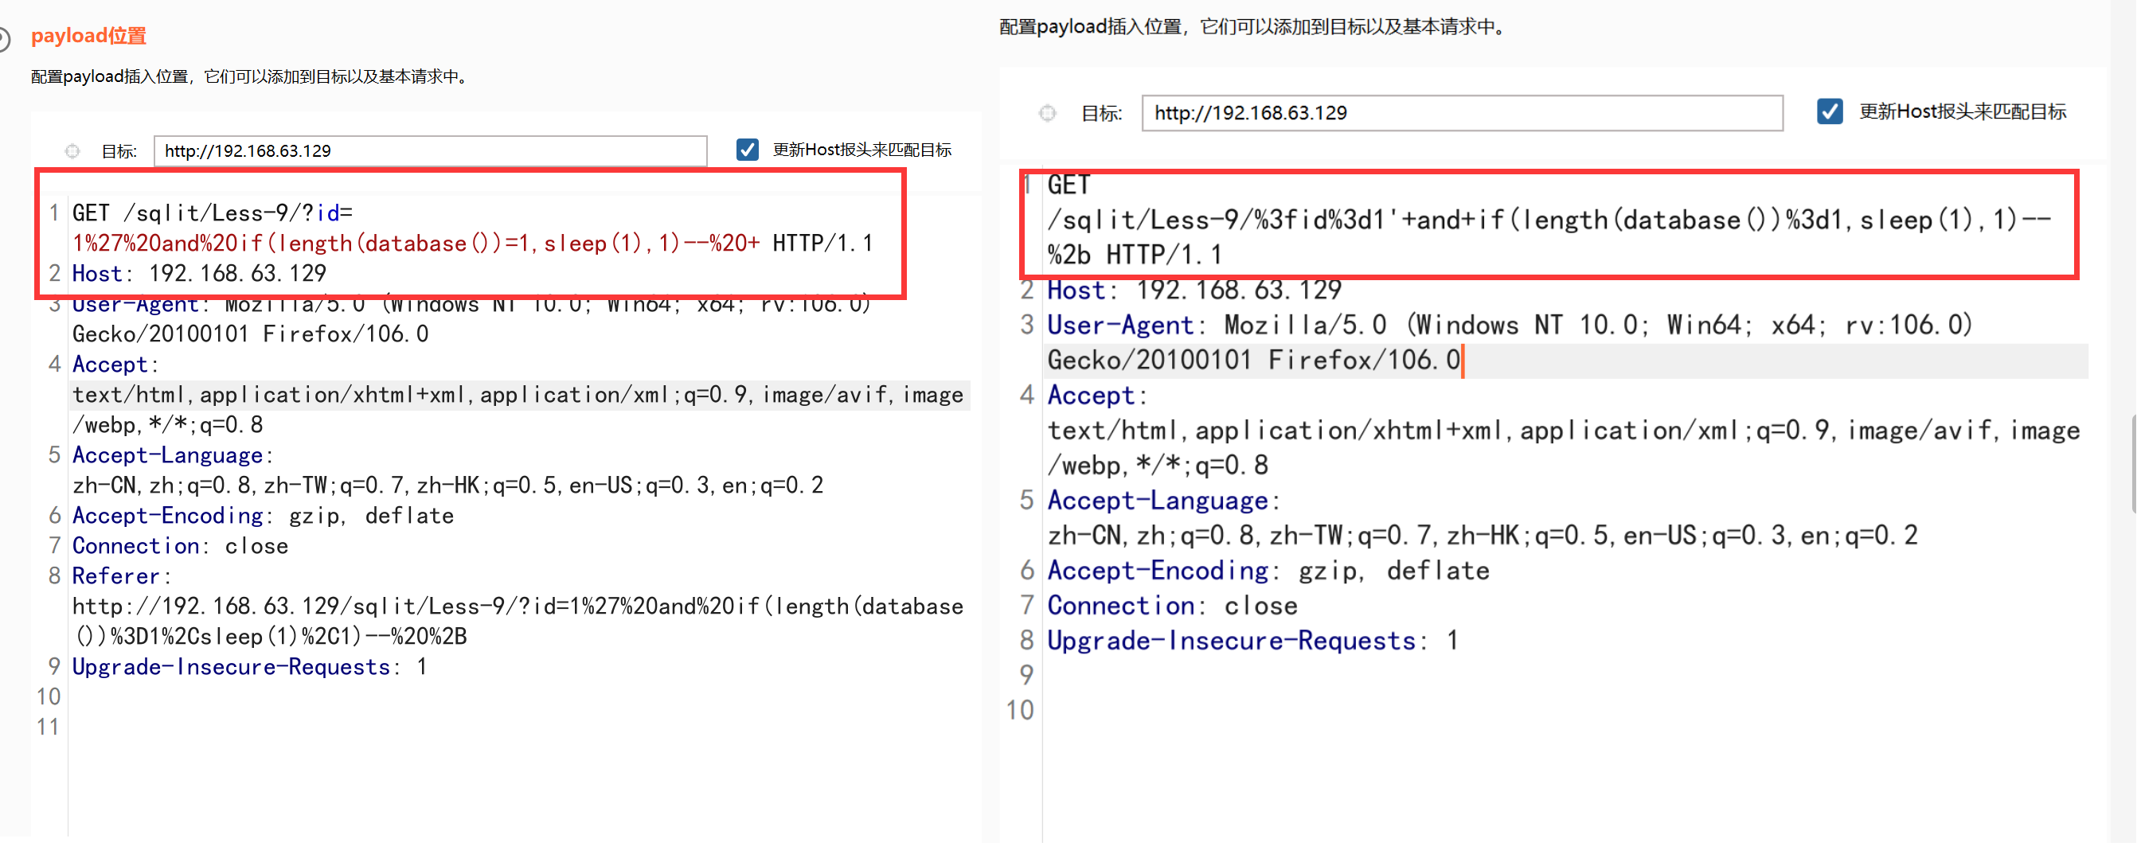The height and width of the screenshot is (858, 2137).
Task: Click right panel 配置payload插入位置 description text
Action: coord(1254,27)
